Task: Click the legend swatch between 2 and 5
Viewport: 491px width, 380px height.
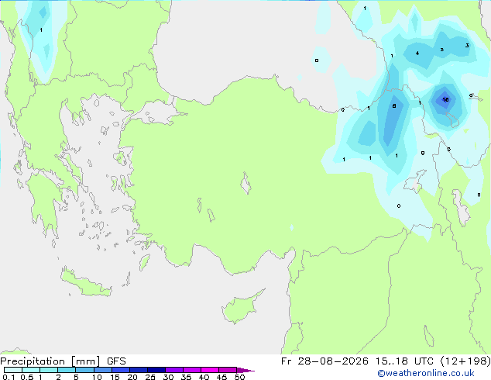Action: [x=67, y=370]
